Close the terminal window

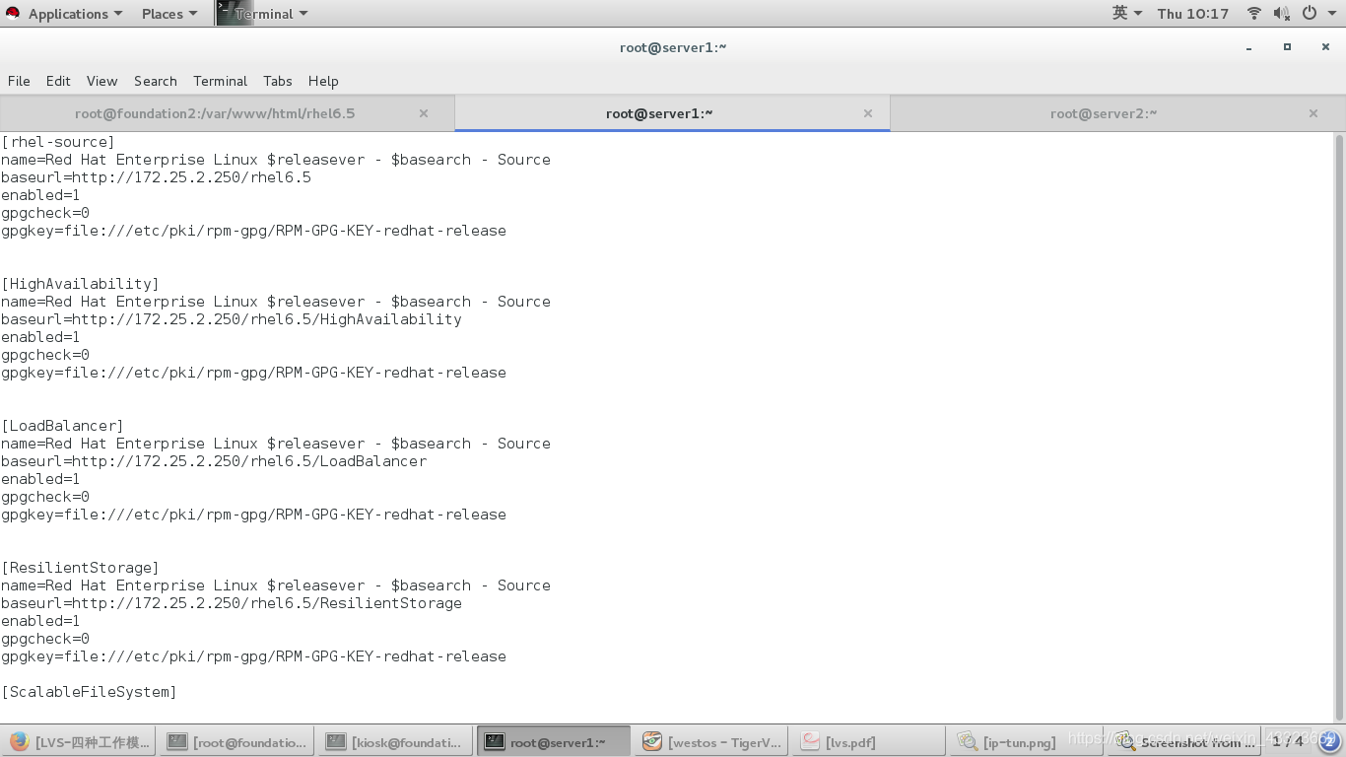click(1325, 47)
